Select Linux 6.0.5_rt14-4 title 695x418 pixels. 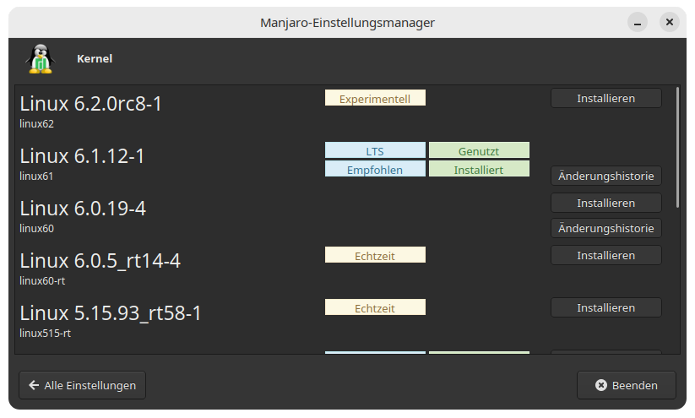coord(100,261)
